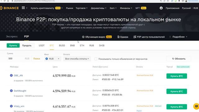The height and width of the screenshot is (112, 199).
Task: Open browser extensions puzzle icon
Action: [x=179, y=1]
